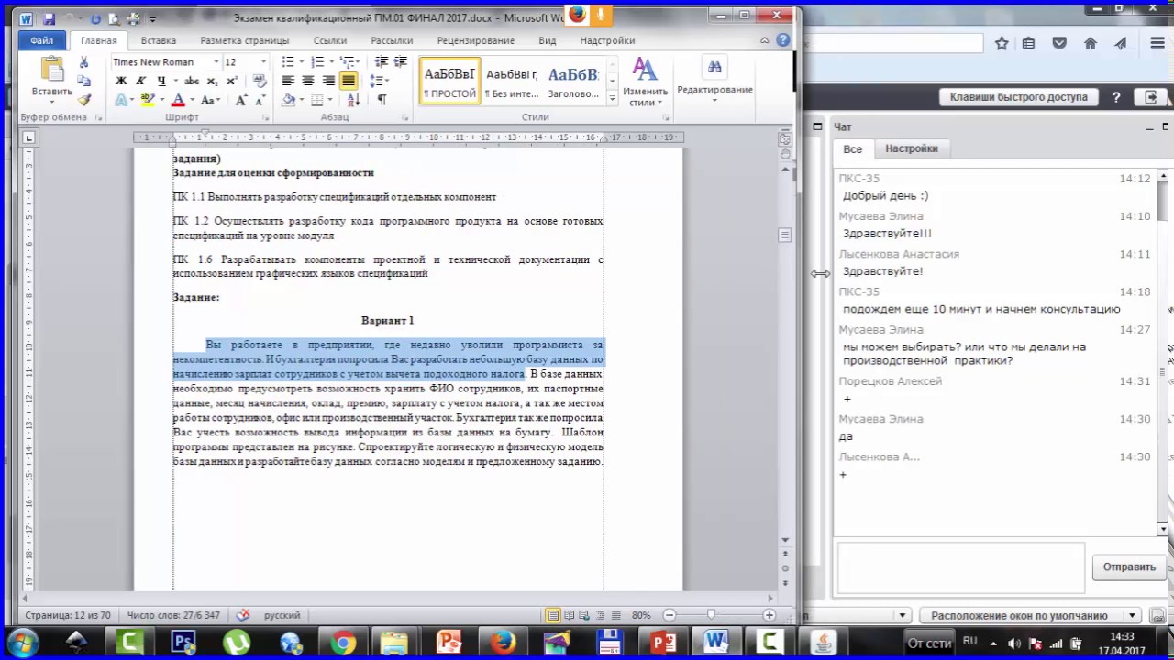Save the document with the floppy icon
Screen dimensions: 1174x660
tap(49, 17)
